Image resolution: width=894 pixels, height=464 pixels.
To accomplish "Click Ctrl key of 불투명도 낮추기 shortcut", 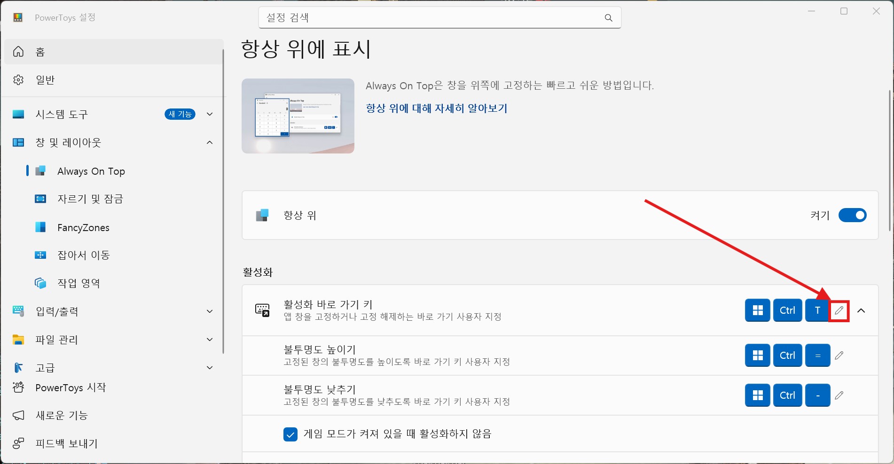I will (788, 395).
